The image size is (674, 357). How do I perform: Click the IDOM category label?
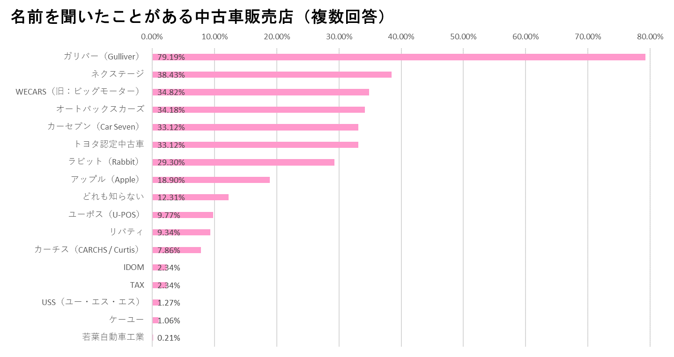(x=134, y=267)
